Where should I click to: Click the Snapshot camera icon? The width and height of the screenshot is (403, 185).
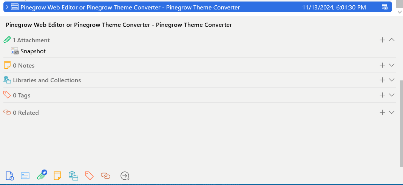15,51
